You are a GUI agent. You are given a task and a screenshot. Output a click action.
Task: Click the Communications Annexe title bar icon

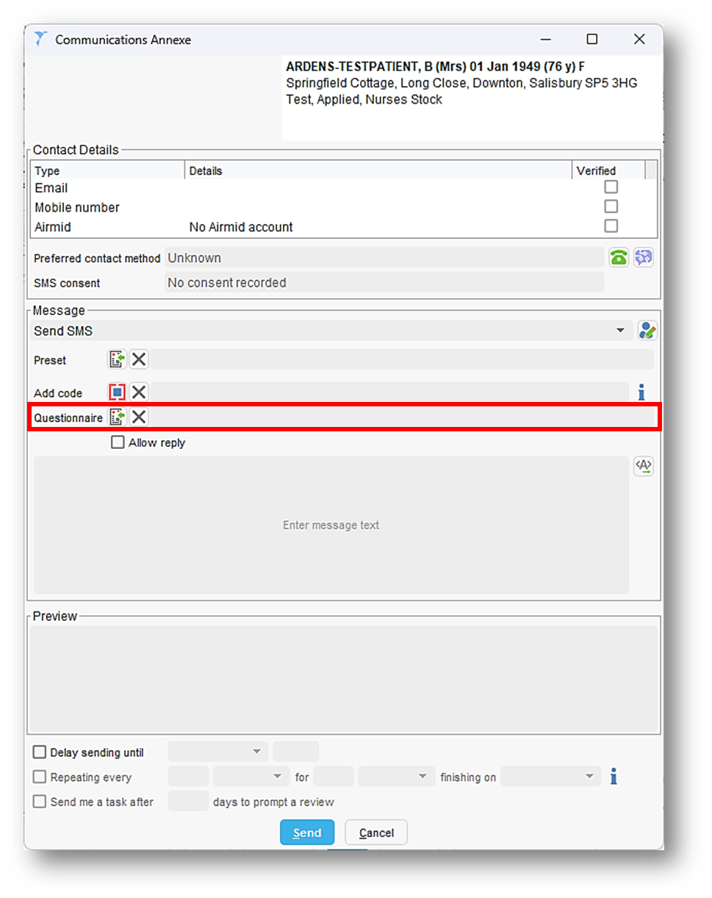(41, 40)
